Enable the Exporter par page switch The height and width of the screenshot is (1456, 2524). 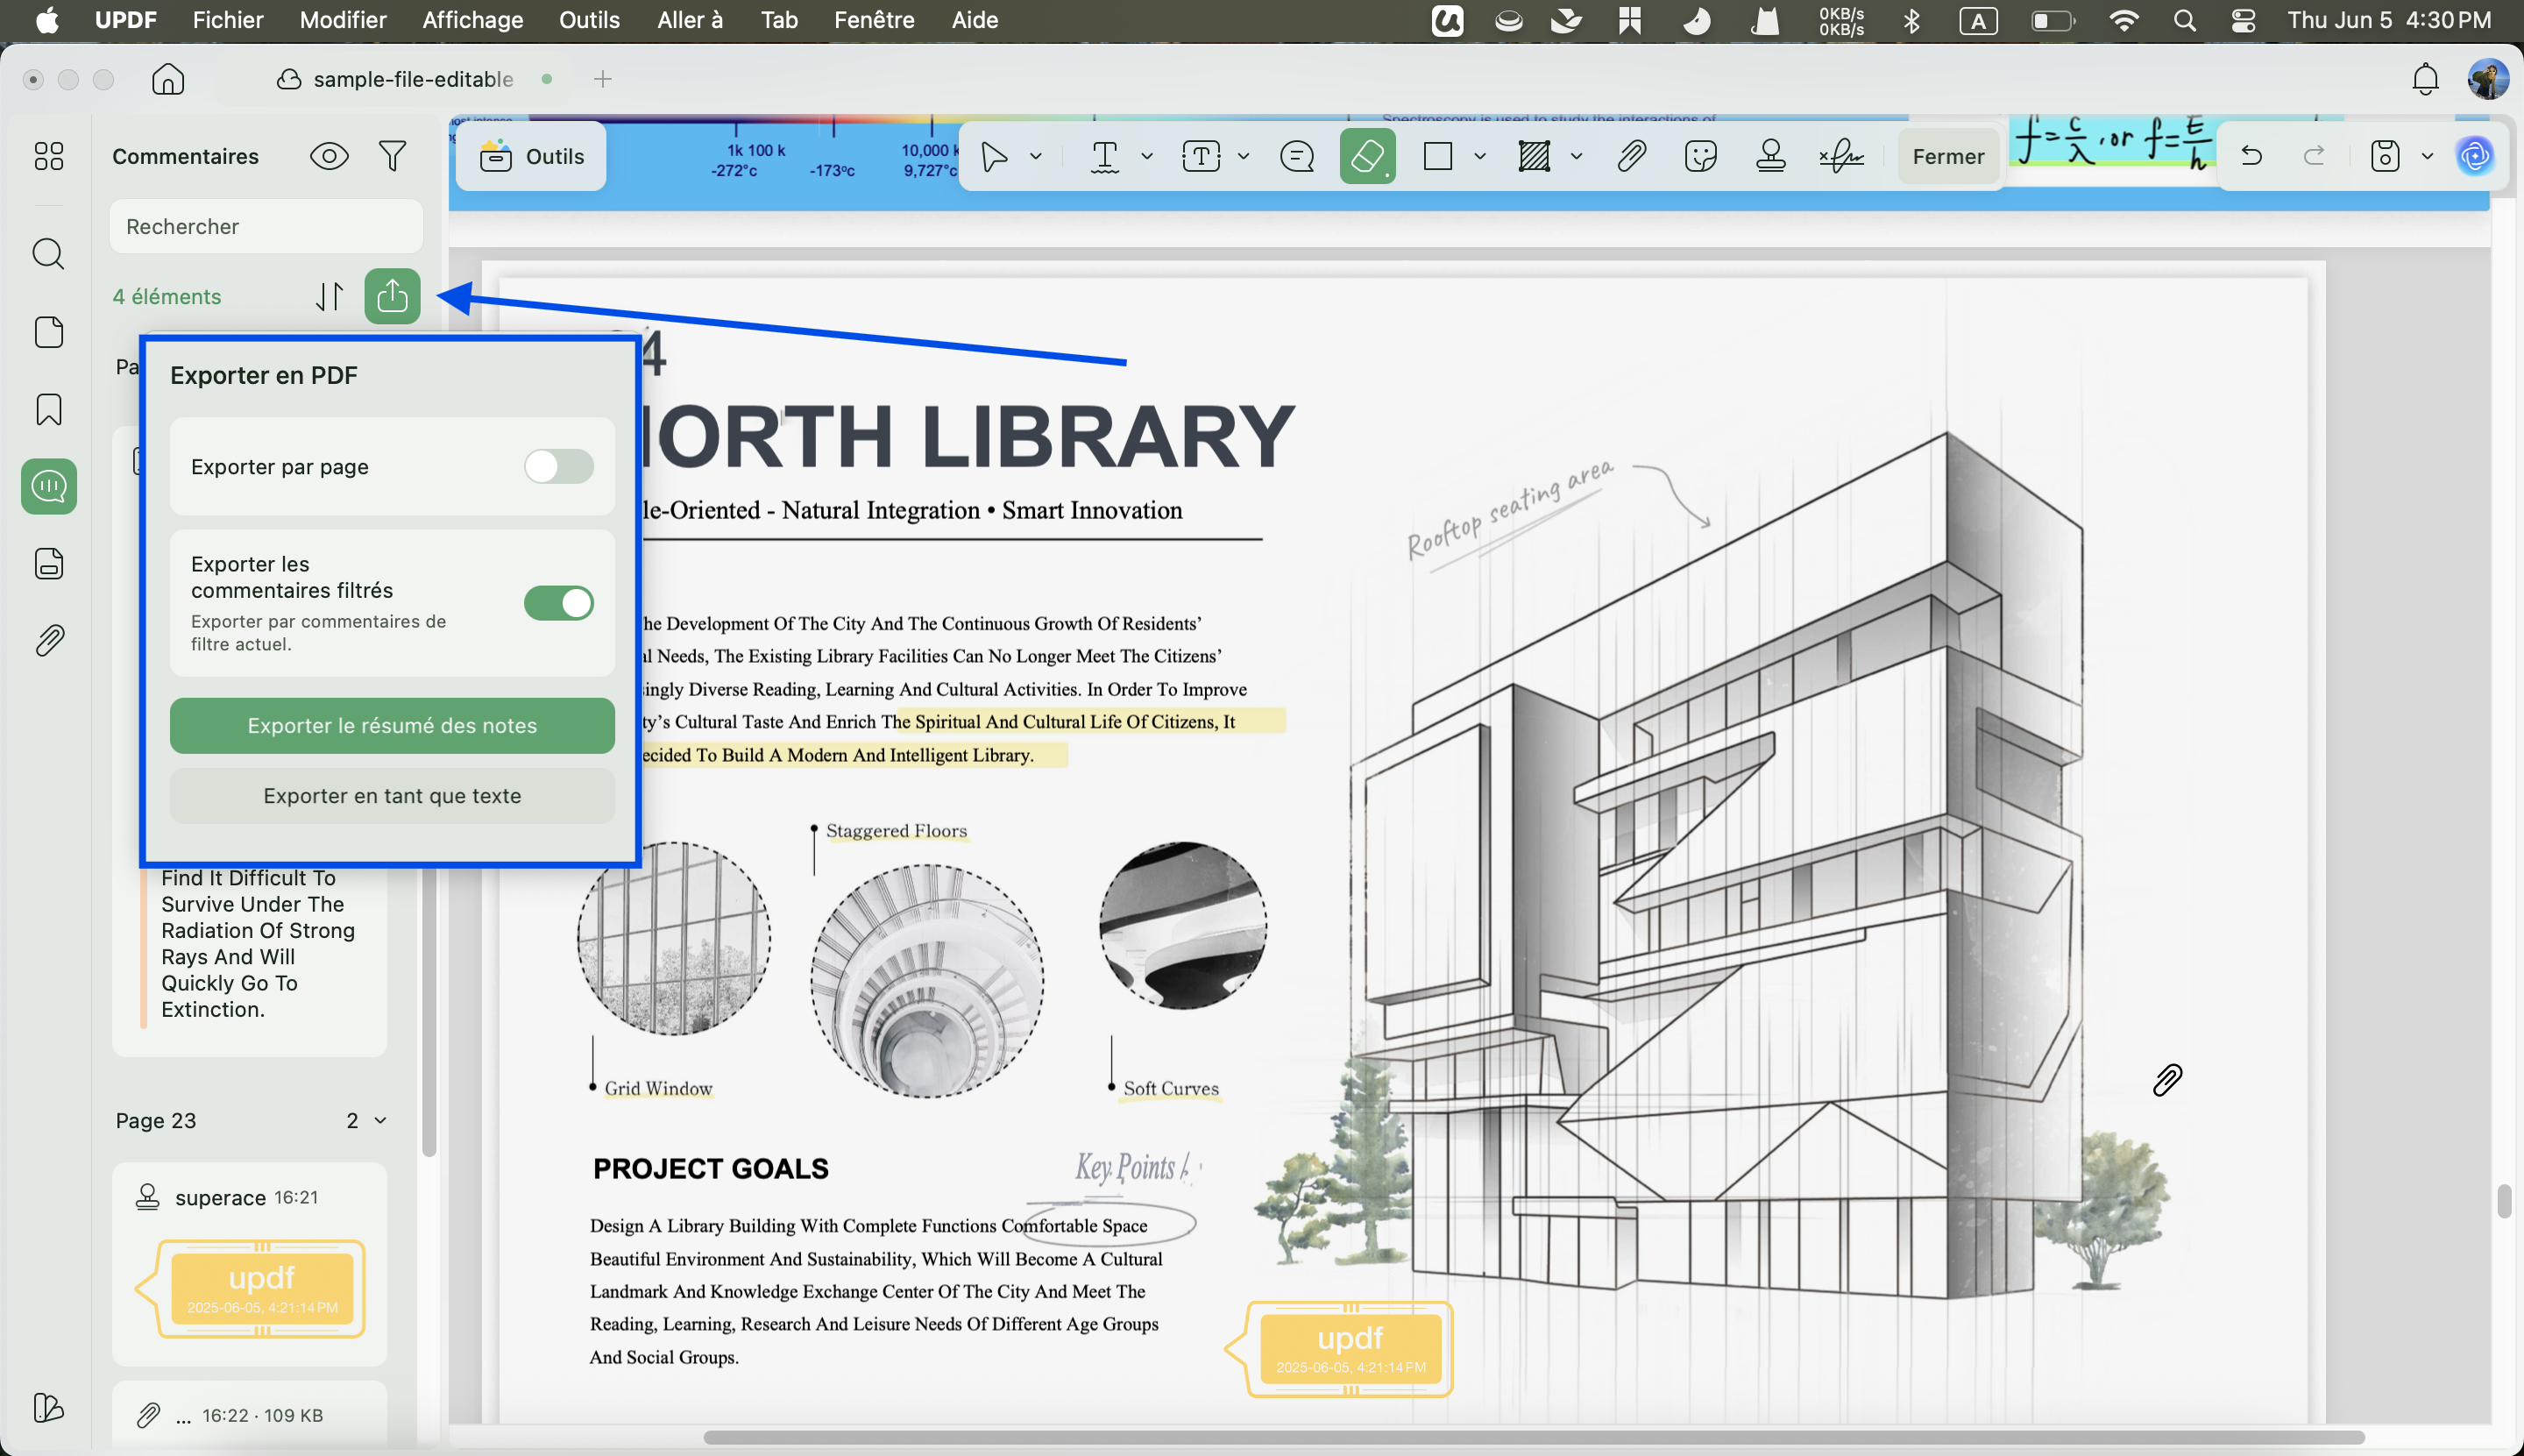tap(557, 466)
